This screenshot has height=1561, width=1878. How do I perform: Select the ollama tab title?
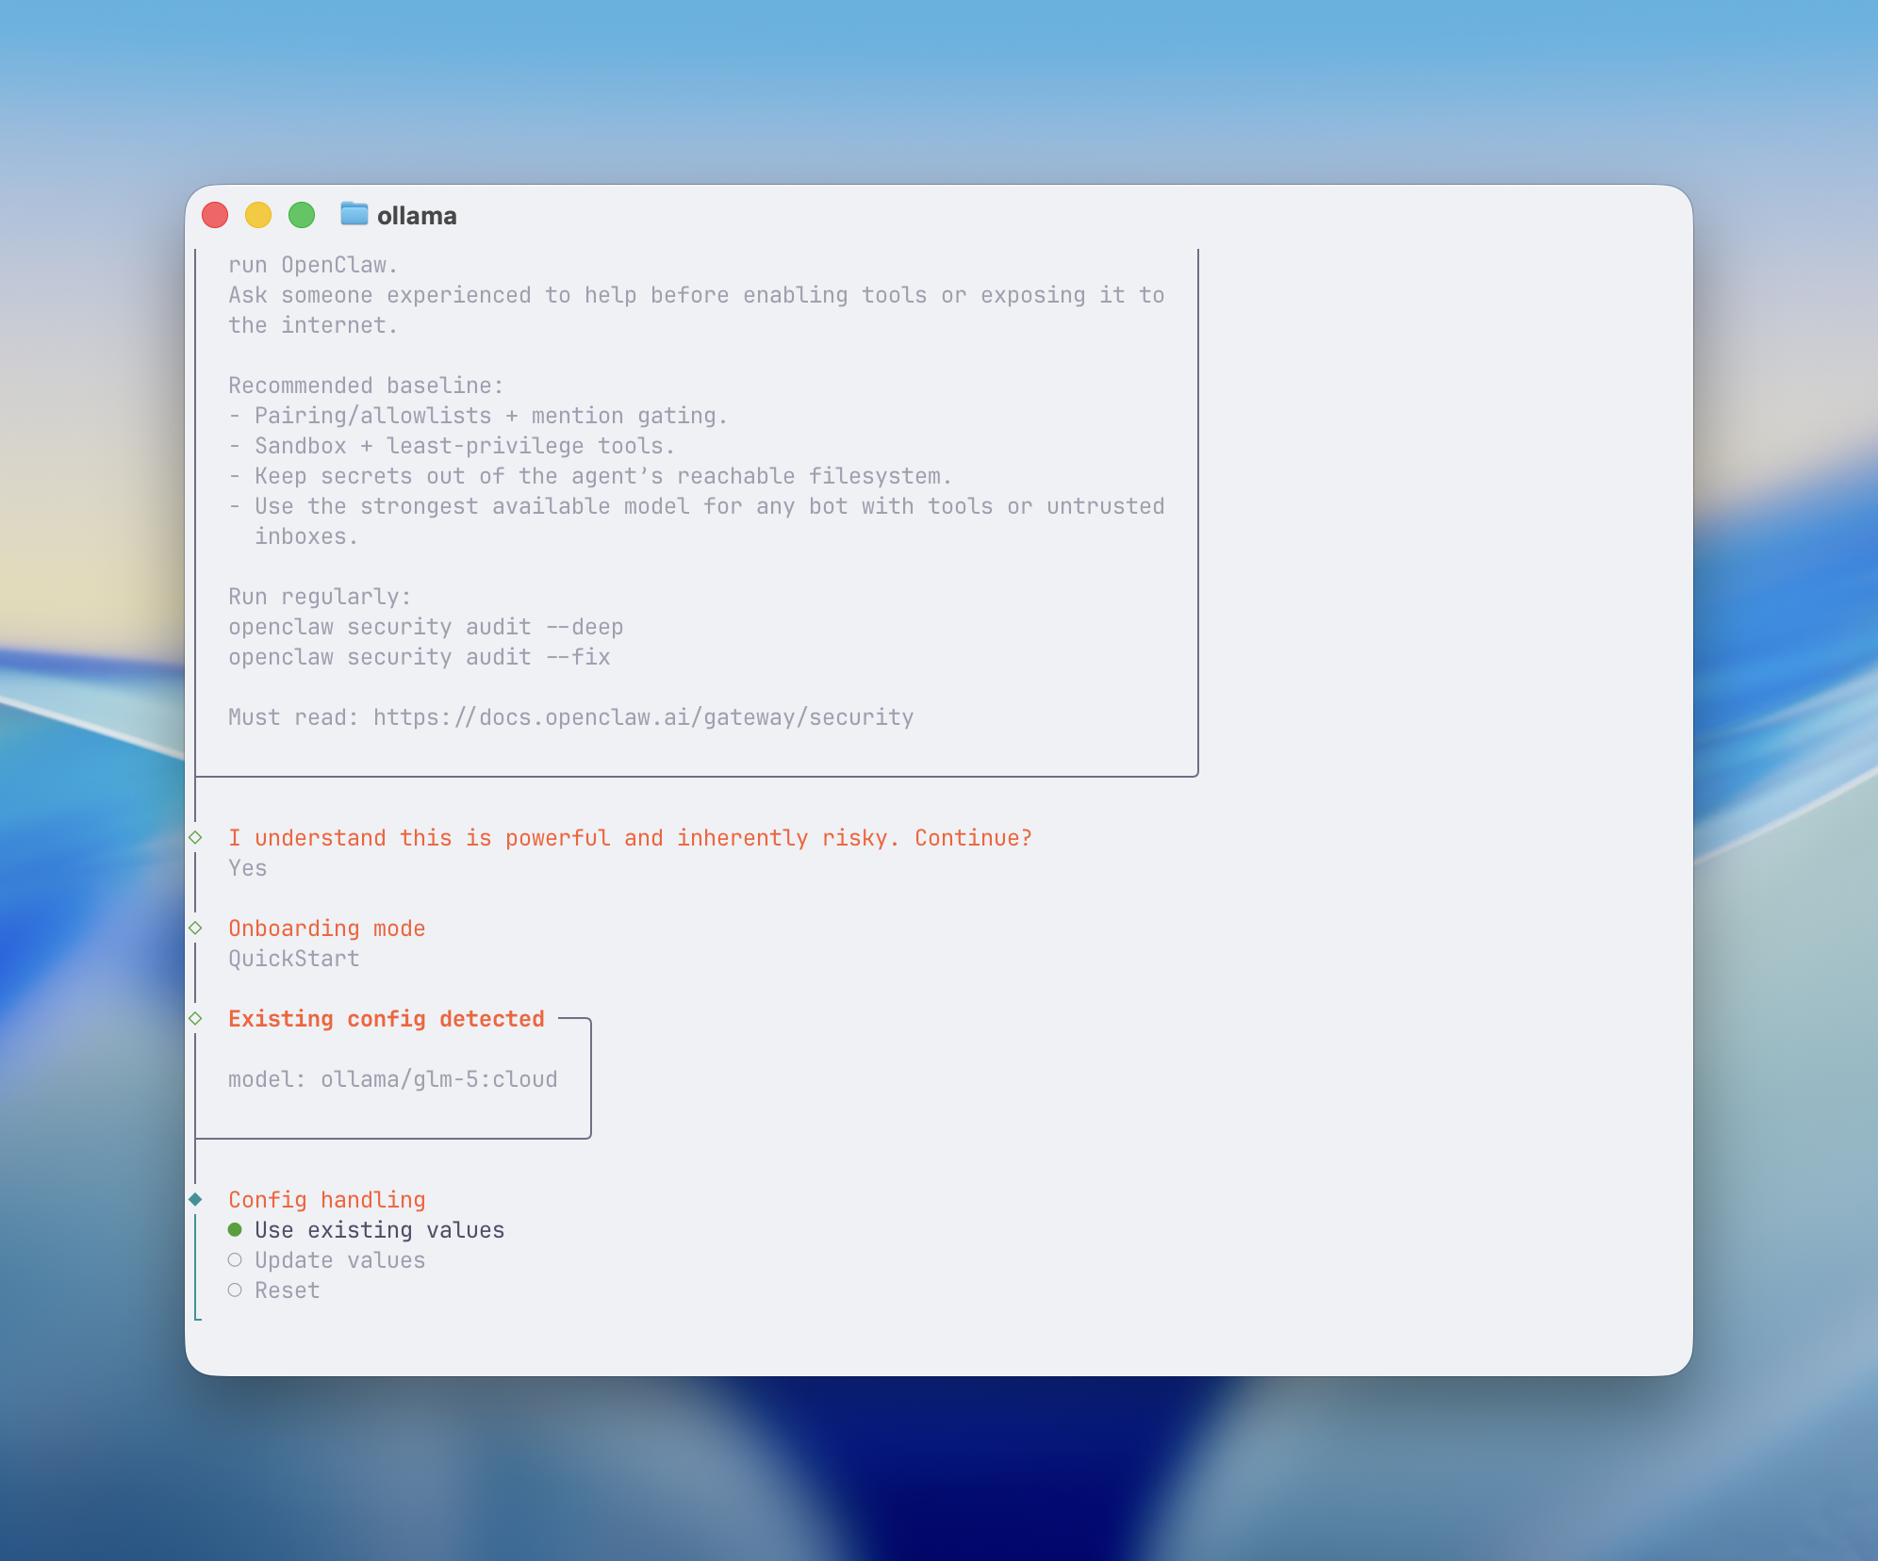pyautogui.click(x=417, y=215)
